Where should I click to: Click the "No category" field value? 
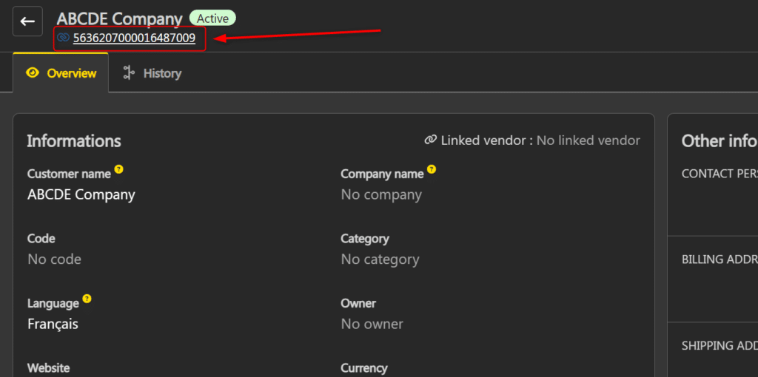(x=380, y=259)
